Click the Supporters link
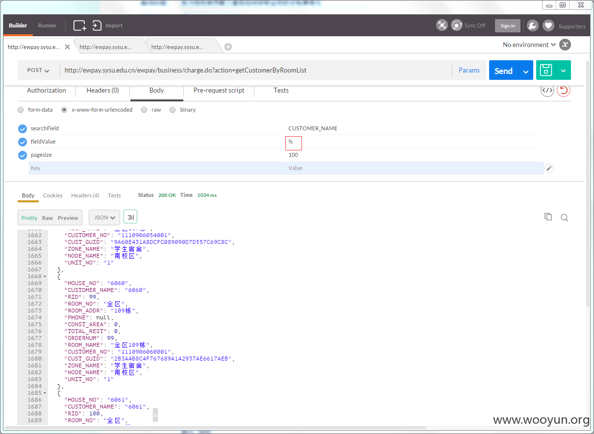This screenshot has height=434, width=594. tap(572, 26)
